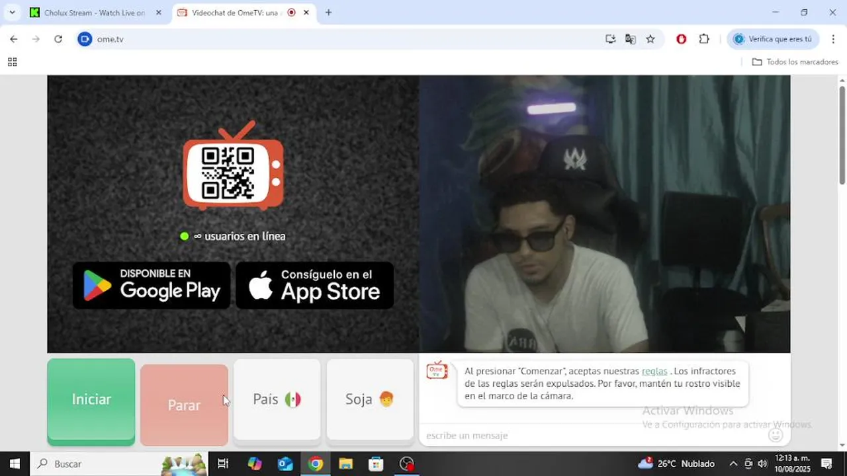The image size is (847, 476).
Task: Open the notification center icon
Action: pyautogui.click(x=826, y=464)
